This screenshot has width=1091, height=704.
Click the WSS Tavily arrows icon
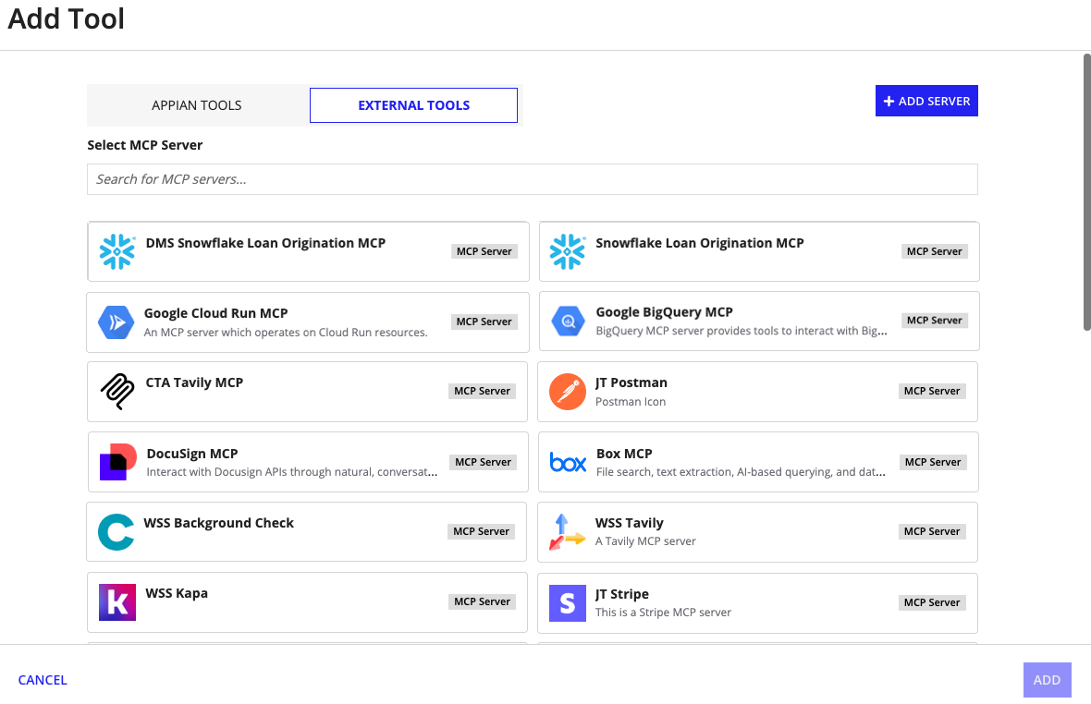tap(567, 532)
